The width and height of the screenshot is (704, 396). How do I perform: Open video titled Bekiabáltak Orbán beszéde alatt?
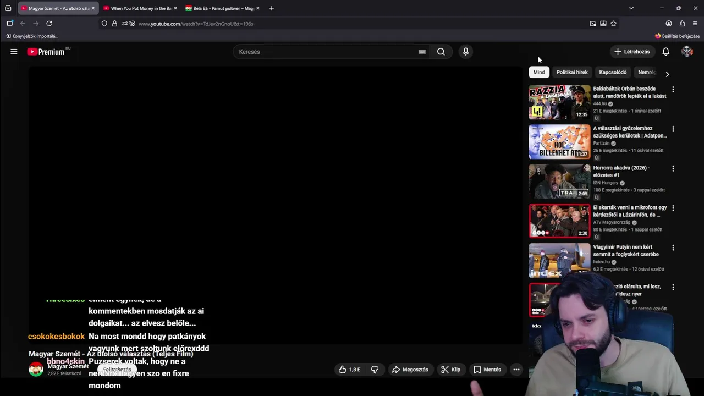click(629, 92)
